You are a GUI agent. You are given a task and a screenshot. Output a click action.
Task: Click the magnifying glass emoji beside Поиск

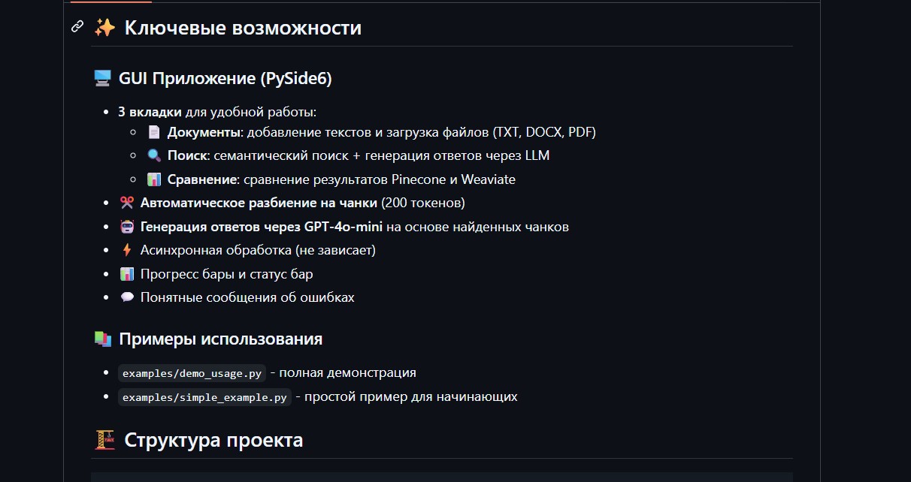click(154, 156)
